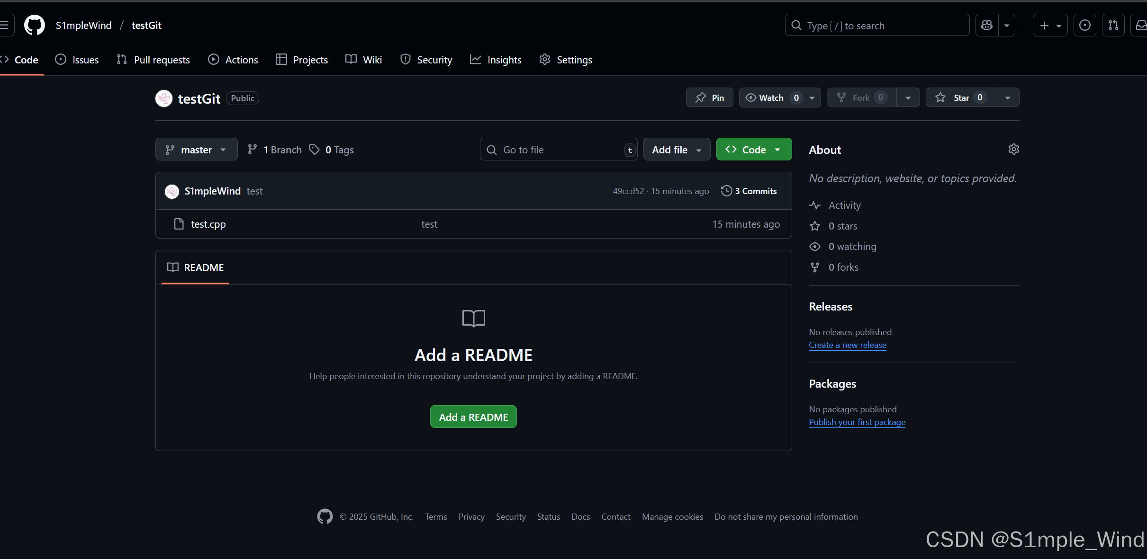Click the About section gear icon
This screenshot has width=1147, height=559.
coord(1013,150)
